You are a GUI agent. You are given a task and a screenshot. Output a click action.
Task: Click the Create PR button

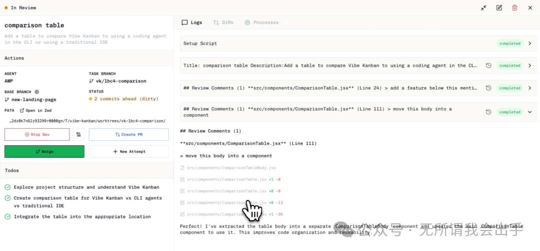128,134
